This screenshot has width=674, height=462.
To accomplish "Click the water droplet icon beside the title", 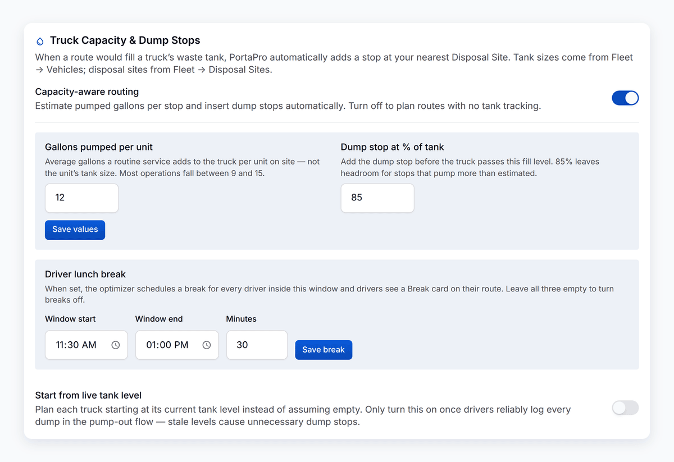I will click(40, 41).
